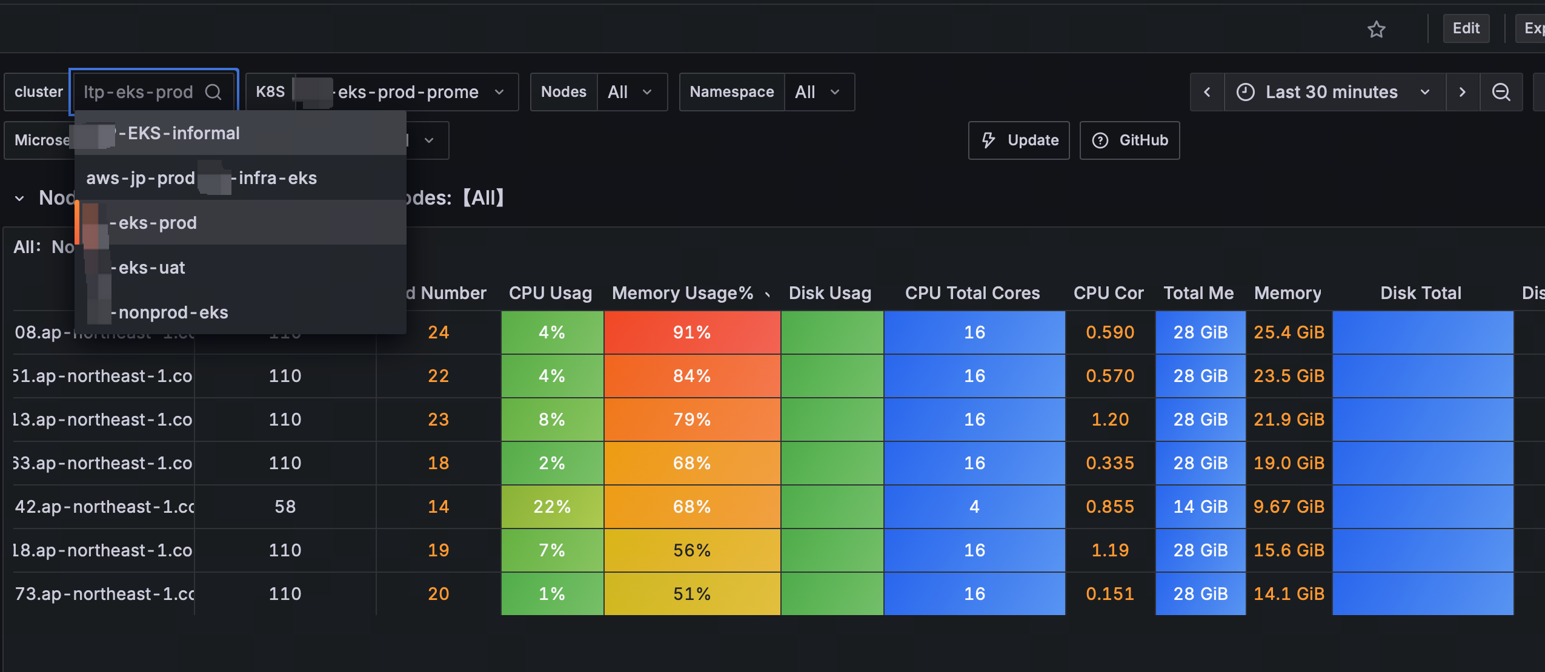Collapse the Node row section chevron

pos(19,198)
